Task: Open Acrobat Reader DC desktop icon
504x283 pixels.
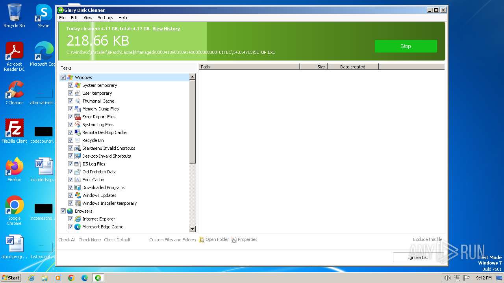Action: click(x=14, y=57)
